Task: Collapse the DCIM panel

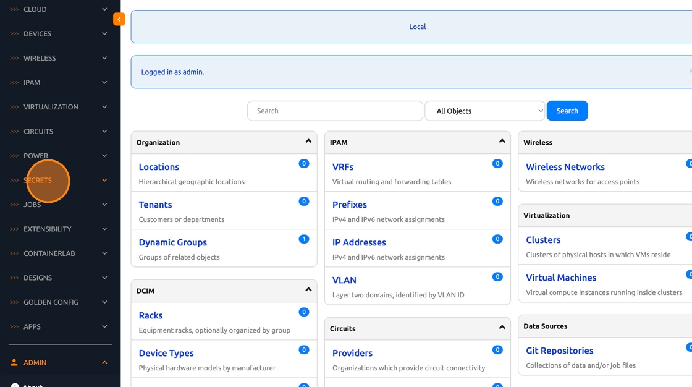Action: [308, 290]
